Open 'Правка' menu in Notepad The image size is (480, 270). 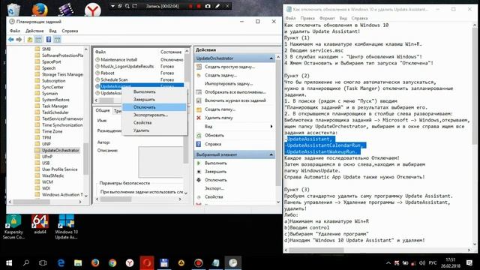pyautogui.click(x=307, y=18)
